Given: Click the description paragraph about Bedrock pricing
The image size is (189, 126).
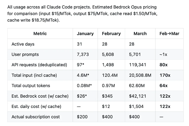Looking at the screenshot, I should [x=82, y=14].
